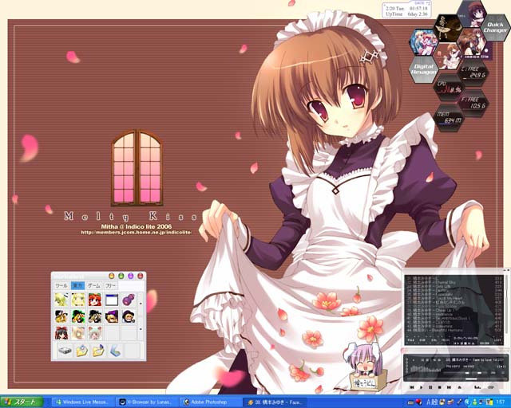Click the orange orb launcher title button
Image resolution: width=511 pixels, height=408 pixels.
(x=112, y=276)
